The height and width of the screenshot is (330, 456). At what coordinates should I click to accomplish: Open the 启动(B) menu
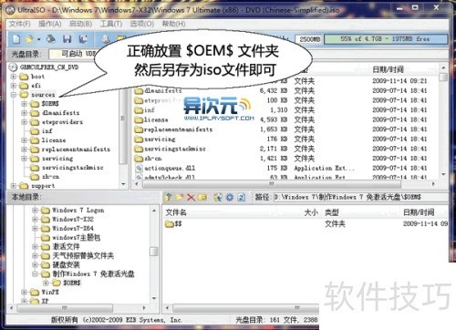pyautogui.click(x=81, y=24)
